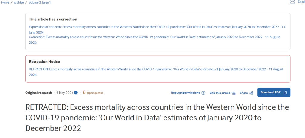The image size is (305, 138).
Task: Select Cite this article
Action: point(220,93)
